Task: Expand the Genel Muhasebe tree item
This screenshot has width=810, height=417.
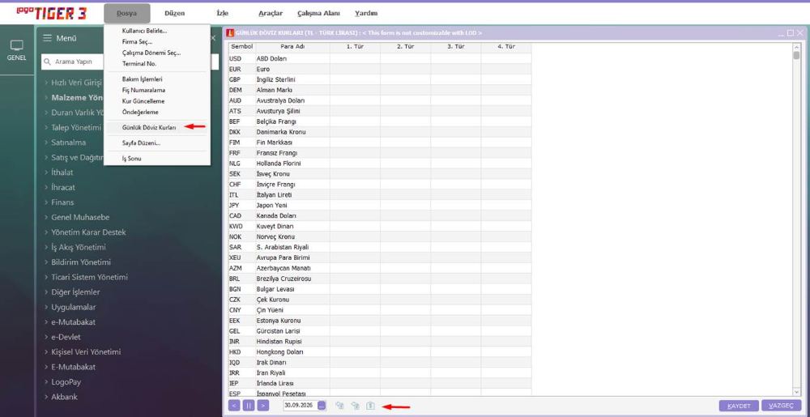Action: tap(80, 217)
